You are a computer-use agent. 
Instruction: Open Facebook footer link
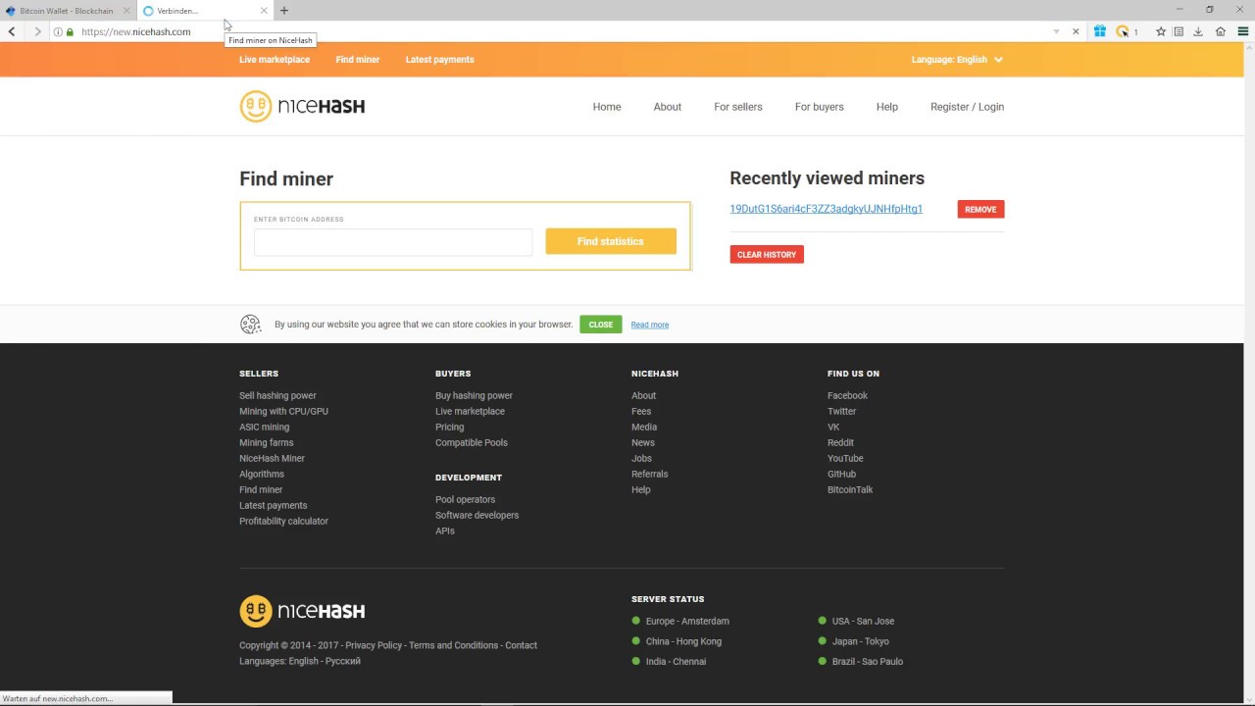pos(847,396)
